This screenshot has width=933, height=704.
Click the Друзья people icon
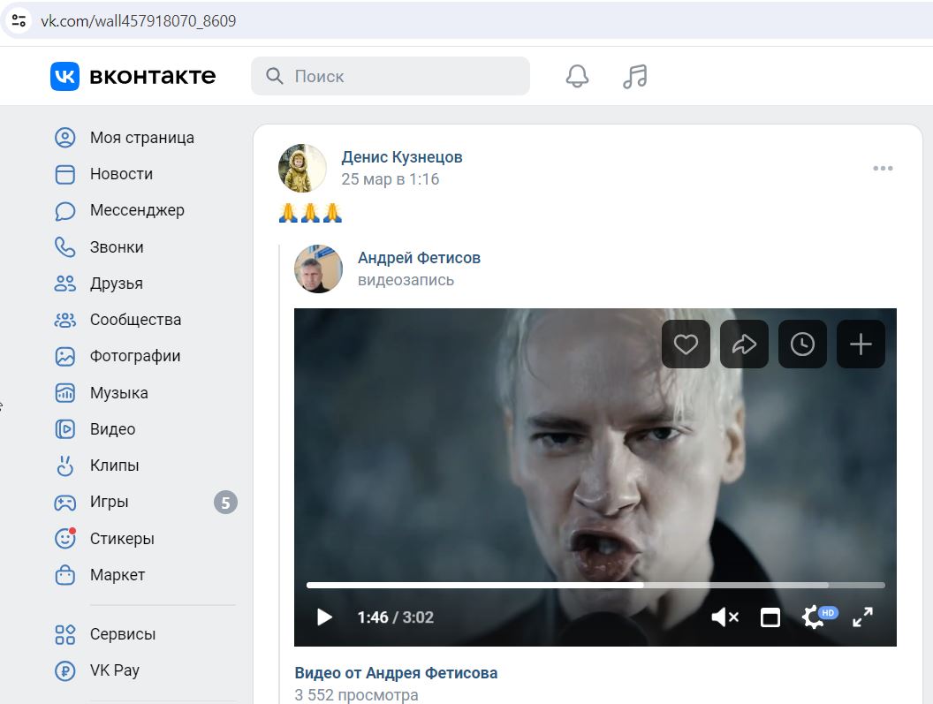[x=64, y=284]
